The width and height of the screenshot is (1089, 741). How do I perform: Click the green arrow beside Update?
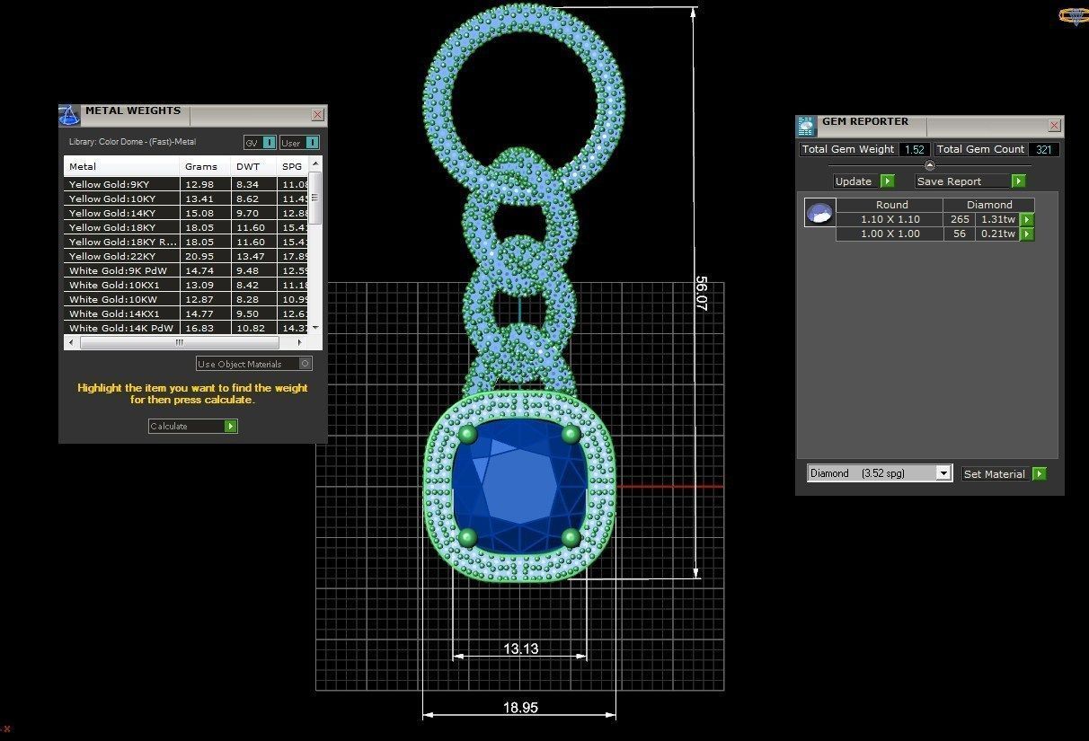[888, 181]
